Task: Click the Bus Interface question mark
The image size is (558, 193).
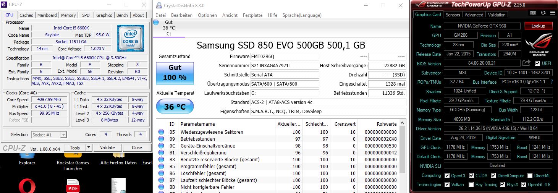Action: (552, 82)
